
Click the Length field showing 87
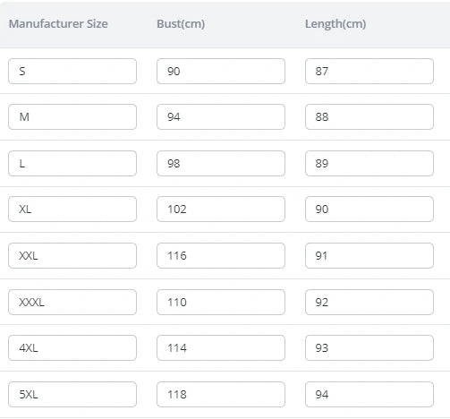[369, 71]
